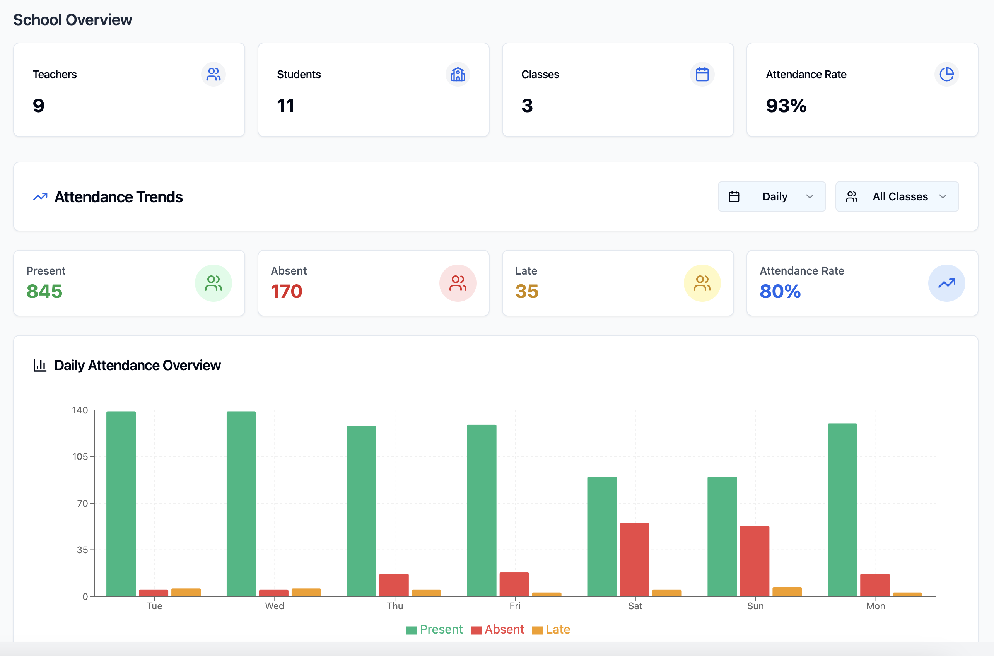Click the Students school building icon
This screenshot has width=994, height=656.
tap(458, 74)
